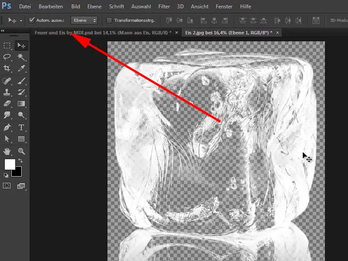Open the Auswahl menu
Screen dimensions: 348x261
pyautogui.click(x=141, y=7)
